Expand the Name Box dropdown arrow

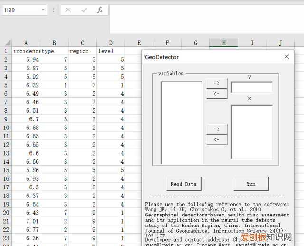[43, 10]
